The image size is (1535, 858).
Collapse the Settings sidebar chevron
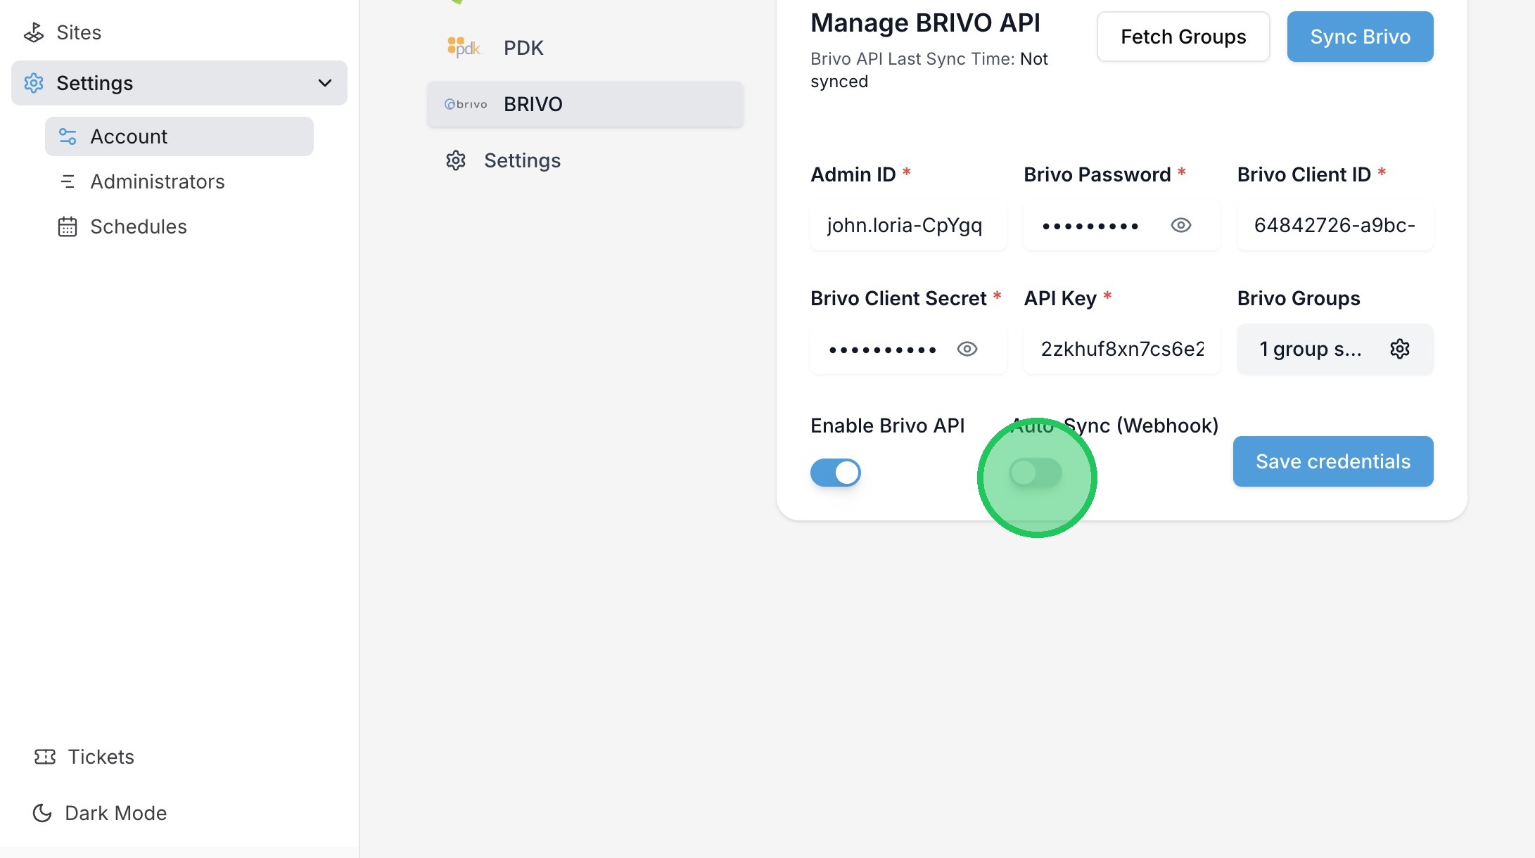point(325,83)
